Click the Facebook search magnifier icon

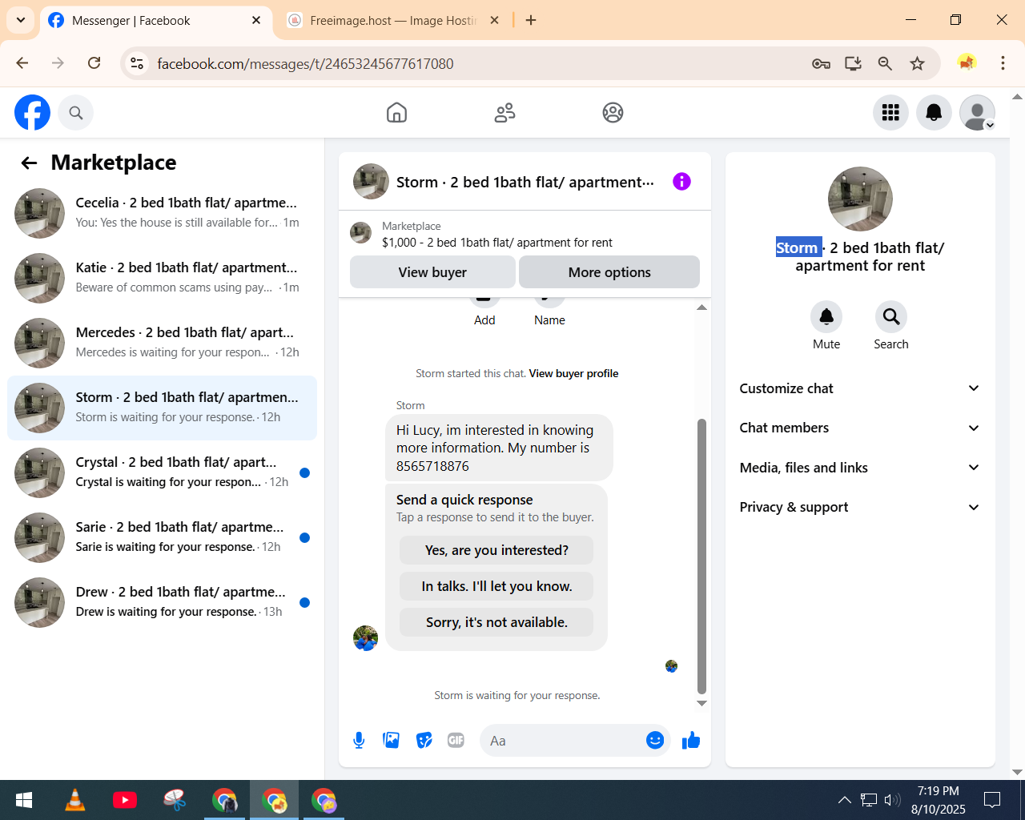76,113
